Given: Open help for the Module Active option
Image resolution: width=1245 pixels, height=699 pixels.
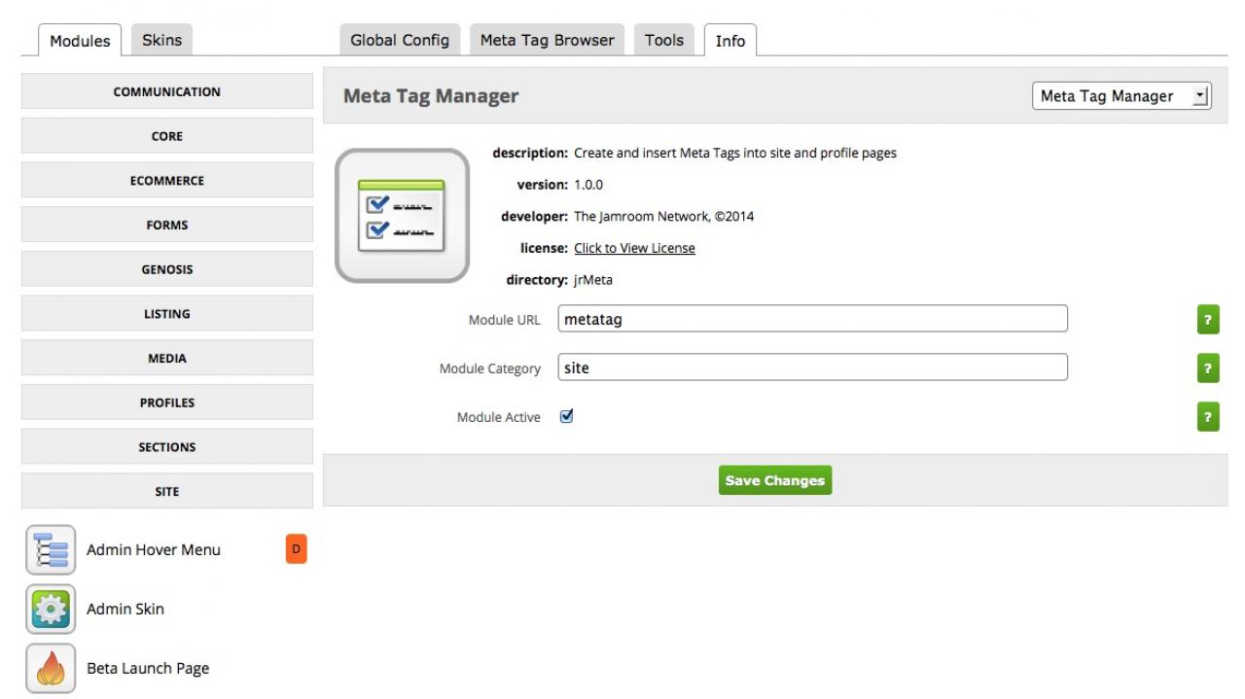Looking at the screenshot, I should tap(1207, 418).
